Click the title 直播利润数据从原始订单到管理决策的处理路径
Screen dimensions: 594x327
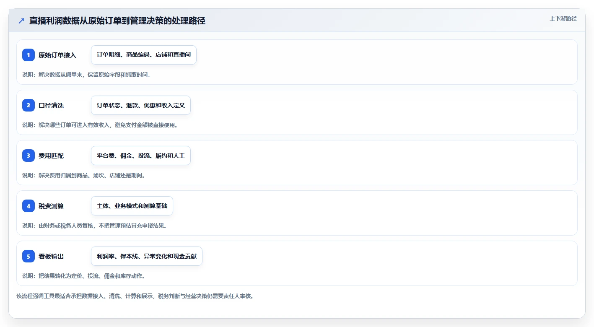click(x=117, y=21)
